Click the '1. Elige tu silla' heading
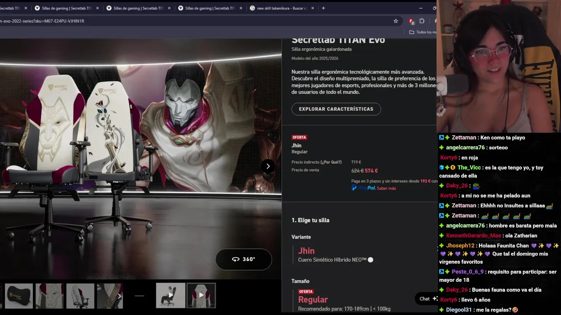Screen dimensions: 561x315 (x=310, y=220)
